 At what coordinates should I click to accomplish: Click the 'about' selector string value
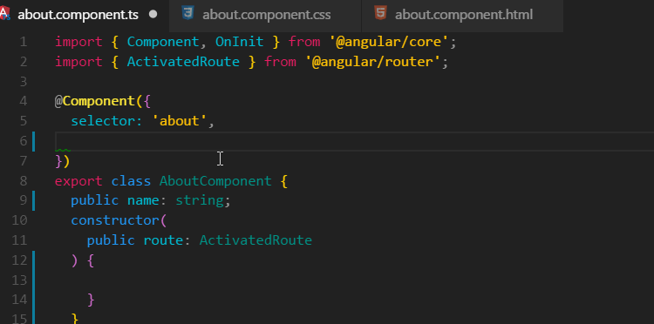(x=180, y=121)
